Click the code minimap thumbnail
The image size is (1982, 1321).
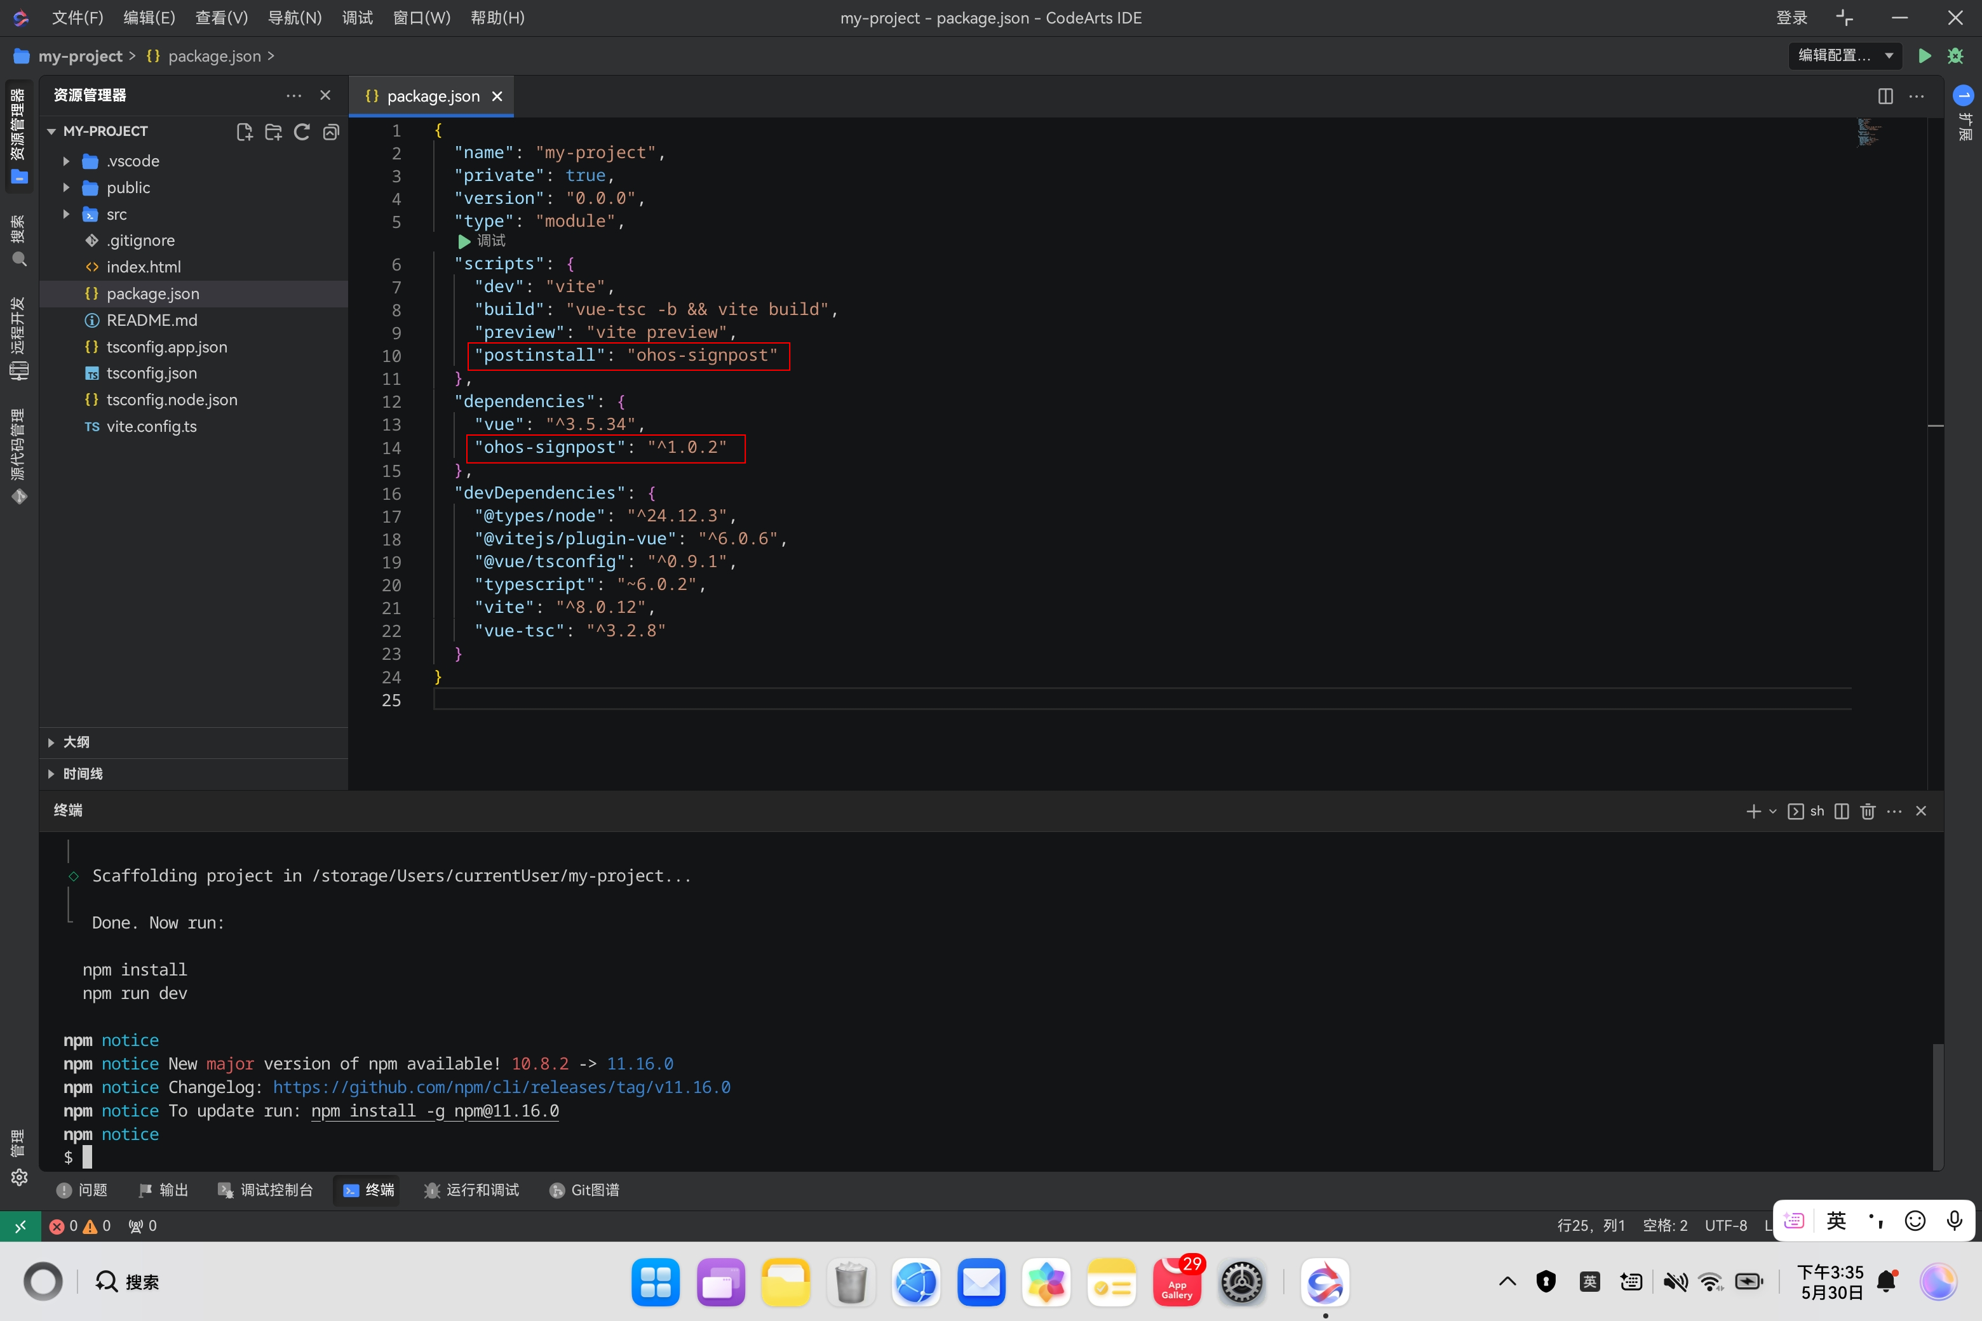point(1868,132)
